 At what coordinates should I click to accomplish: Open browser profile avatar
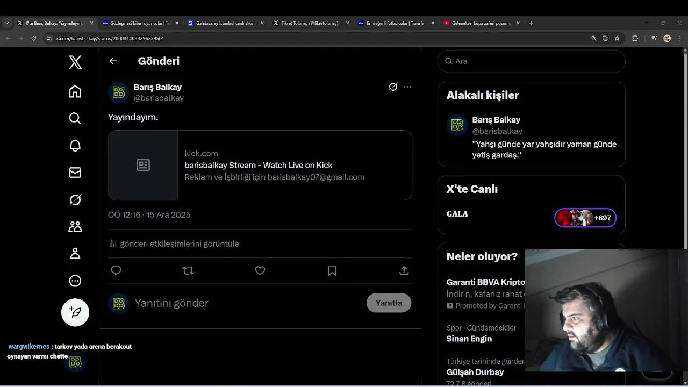[667, 38]
